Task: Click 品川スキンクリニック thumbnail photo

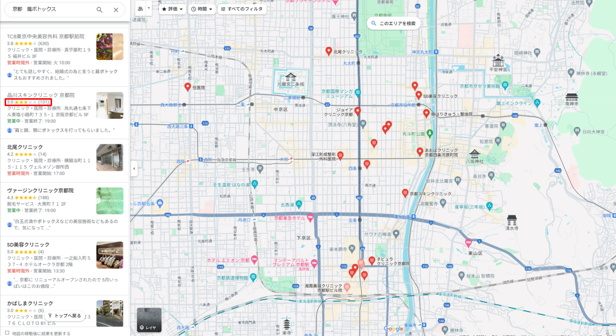Action: 110,105
